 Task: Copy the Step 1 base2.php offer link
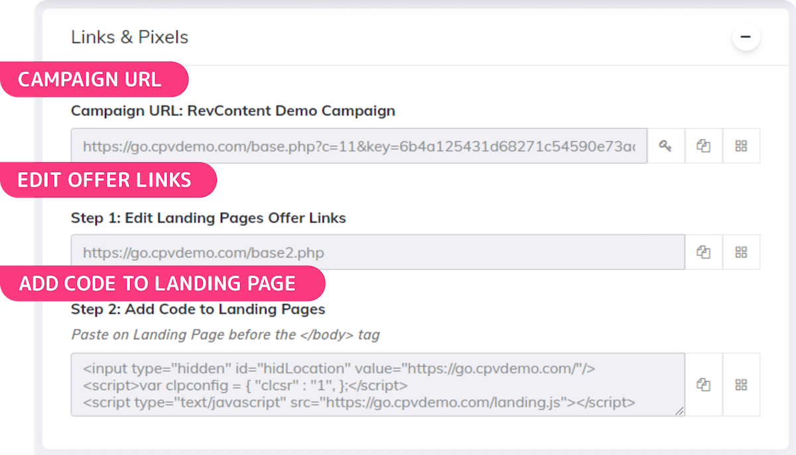click(704, 252)
